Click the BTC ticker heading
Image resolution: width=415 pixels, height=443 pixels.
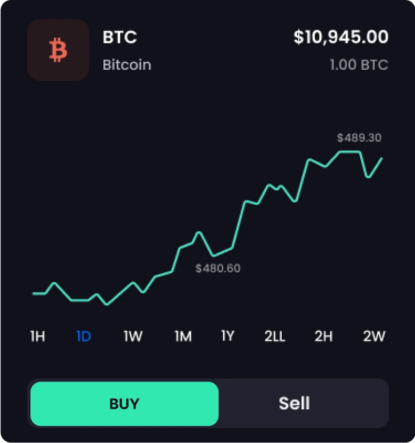click(x=120, y=37)
